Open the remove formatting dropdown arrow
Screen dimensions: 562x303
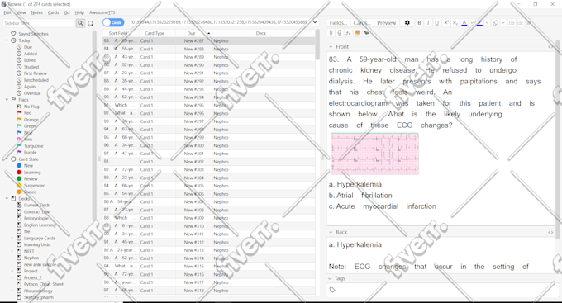coord(502,23)
